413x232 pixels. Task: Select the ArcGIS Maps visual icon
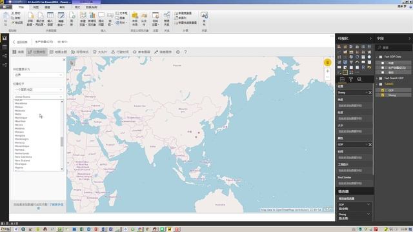pyautogui.click(x=345, y=72)
